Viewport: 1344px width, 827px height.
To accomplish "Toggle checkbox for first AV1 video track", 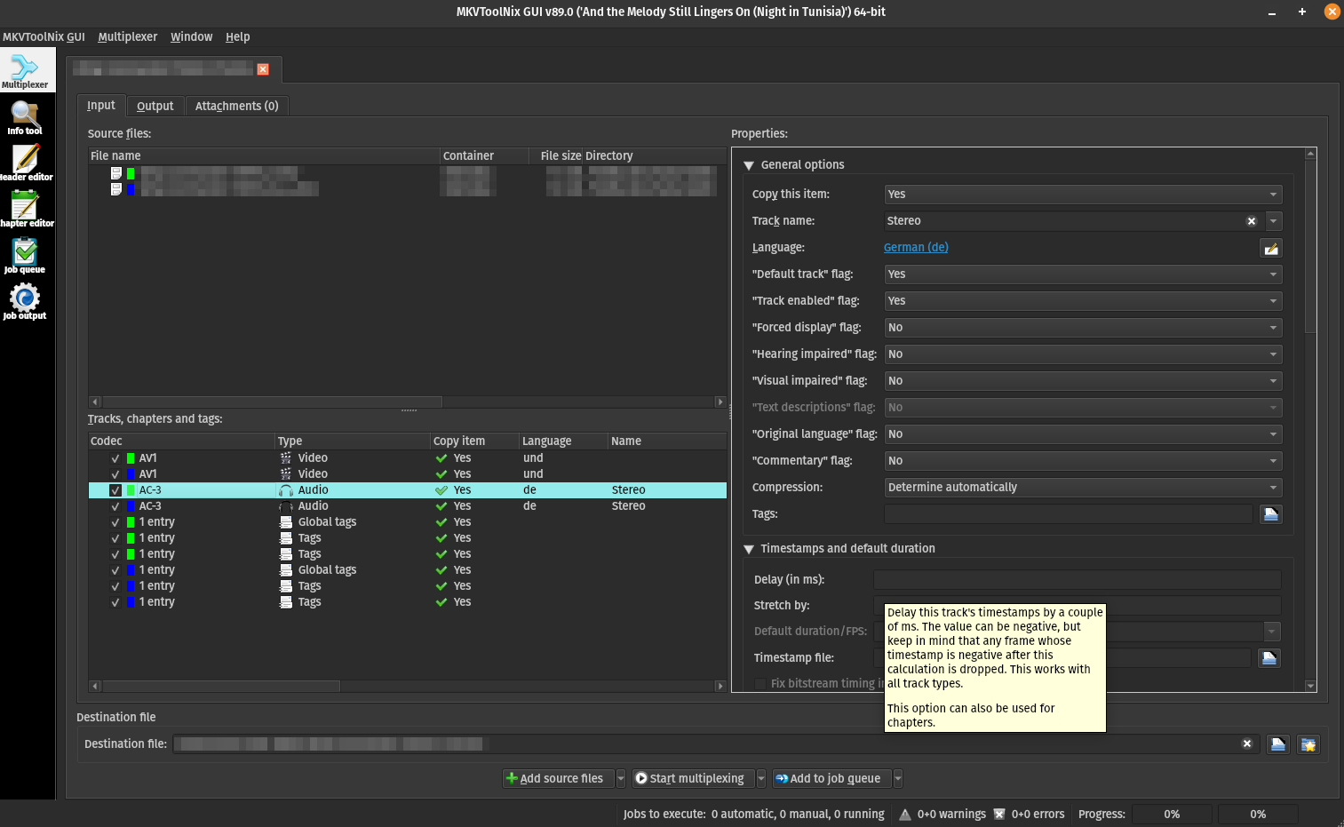I will (115, 458).
